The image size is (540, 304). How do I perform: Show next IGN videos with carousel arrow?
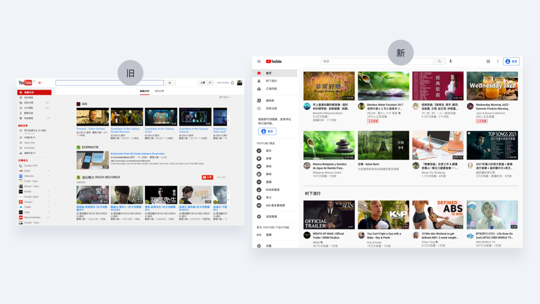[x=228, y=120]
